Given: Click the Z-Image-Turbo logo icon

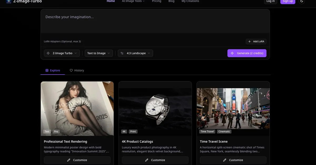Looking at the screenshot, I should point(8,1).
